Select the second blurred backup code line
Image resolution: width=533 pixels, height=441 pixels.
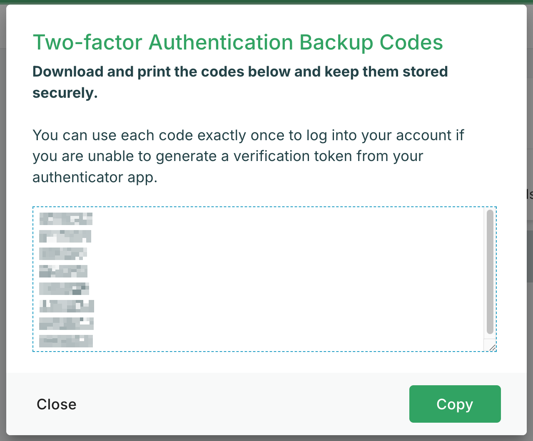[x=65, y=236]
